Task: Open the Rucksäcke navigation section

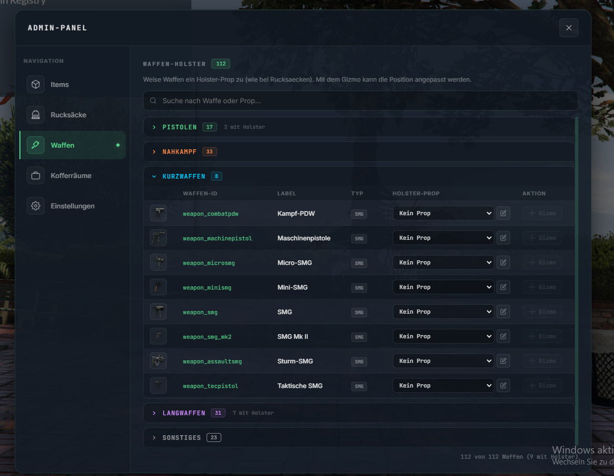Action: pos(72,115)
